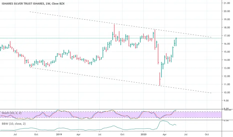233x137 pixels.
Task: Select the lower dashed channel trendline
Action: point(120,80)
